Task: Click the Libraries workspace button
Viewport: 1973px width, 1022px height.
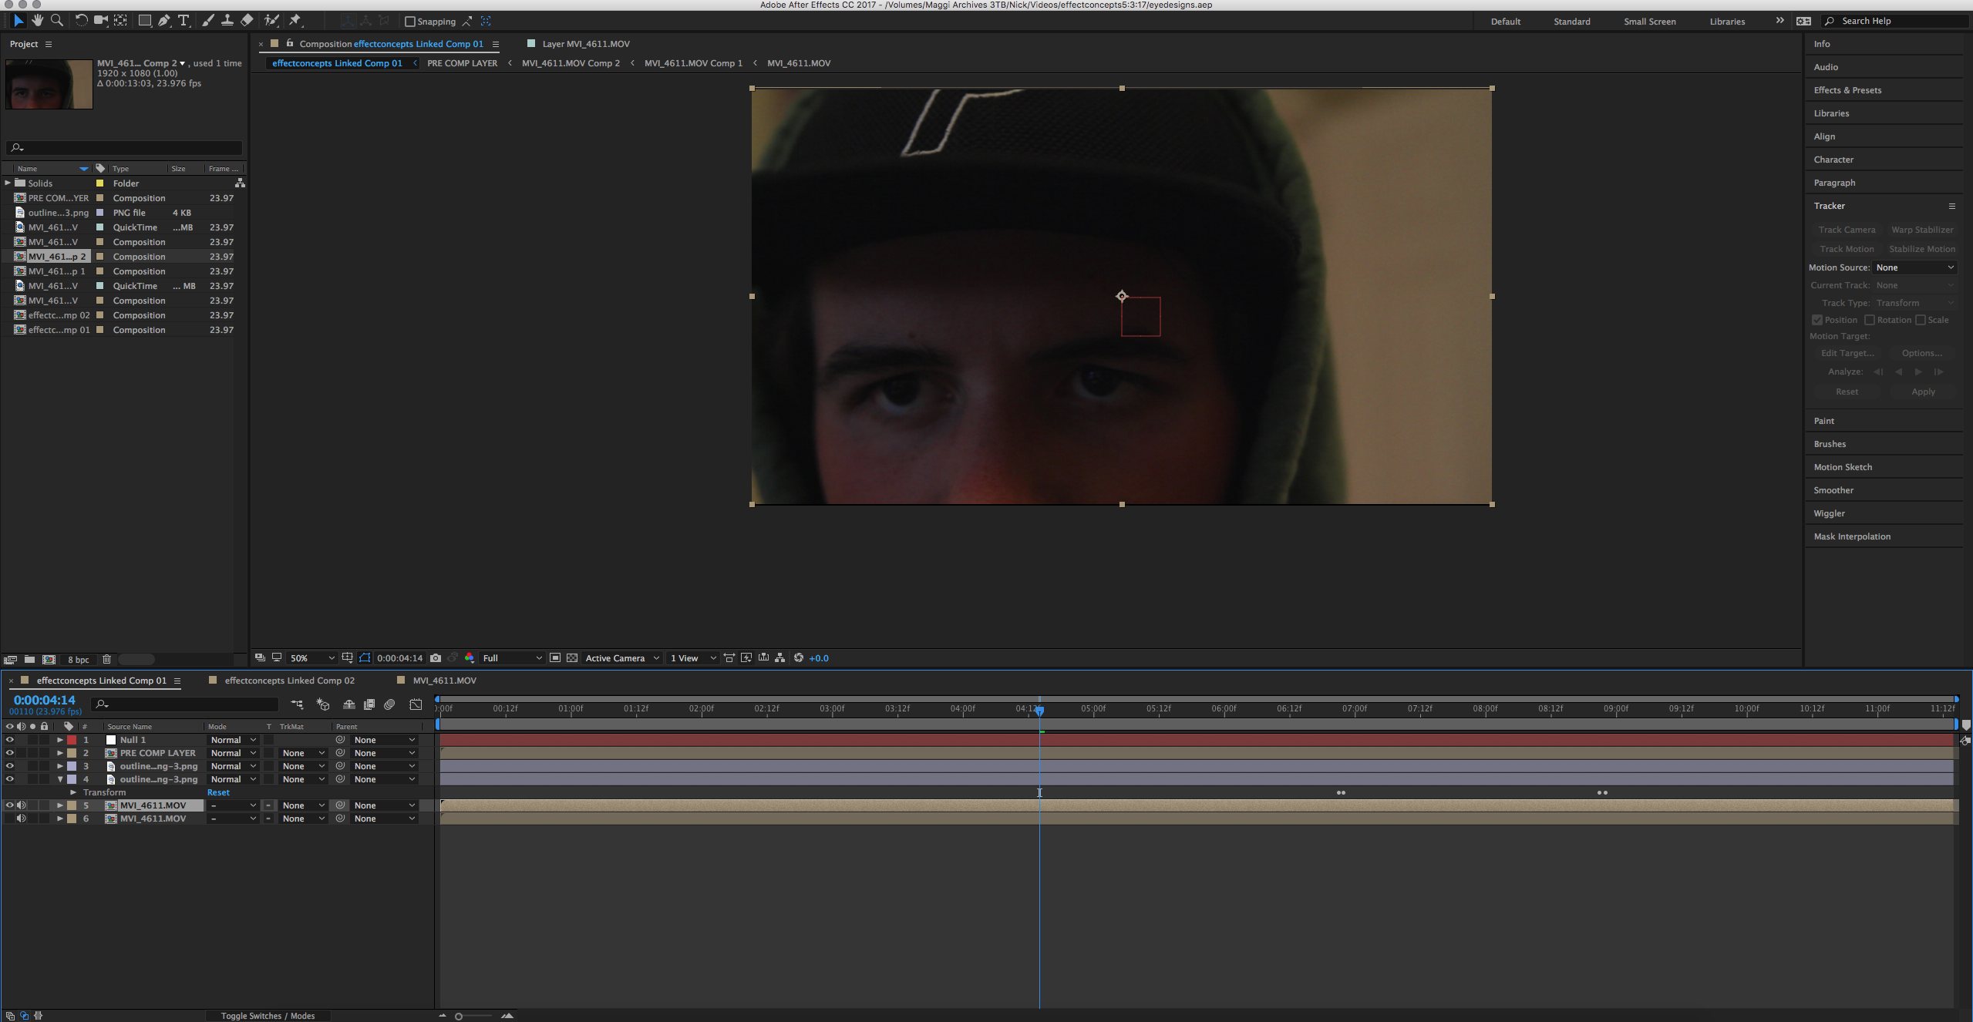Action: coord(1726,22)
